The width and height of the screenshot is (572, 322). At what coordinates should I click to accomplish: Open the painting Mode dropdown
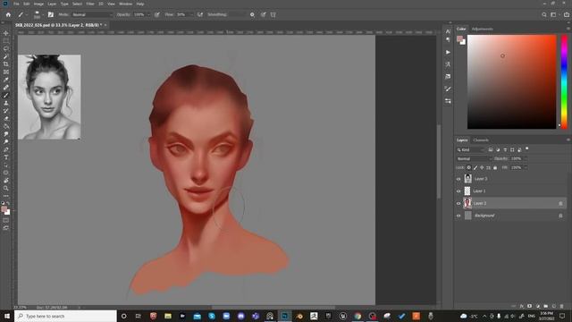92,14
